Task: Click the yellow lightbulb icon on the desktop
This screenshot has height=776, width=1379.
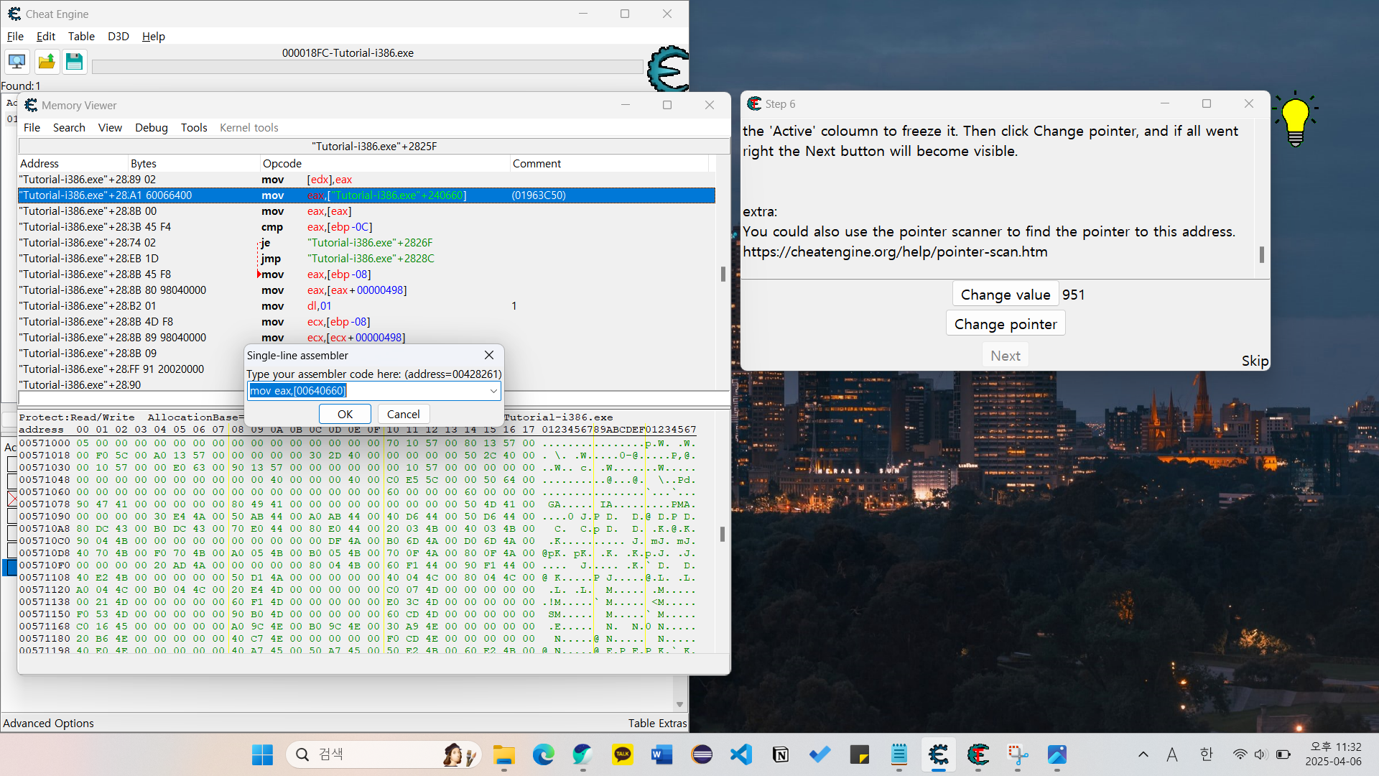Action: (x=1296, y=120)
